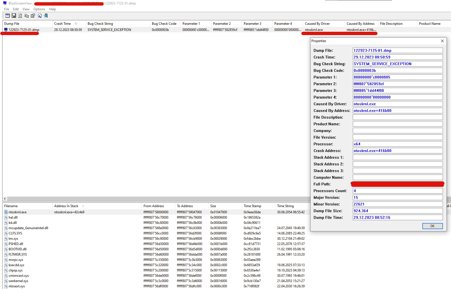Click the file icon next to tm.sys
Image resolution: width=451 pixels, height=289 pixels.
[x=6, y=239]
